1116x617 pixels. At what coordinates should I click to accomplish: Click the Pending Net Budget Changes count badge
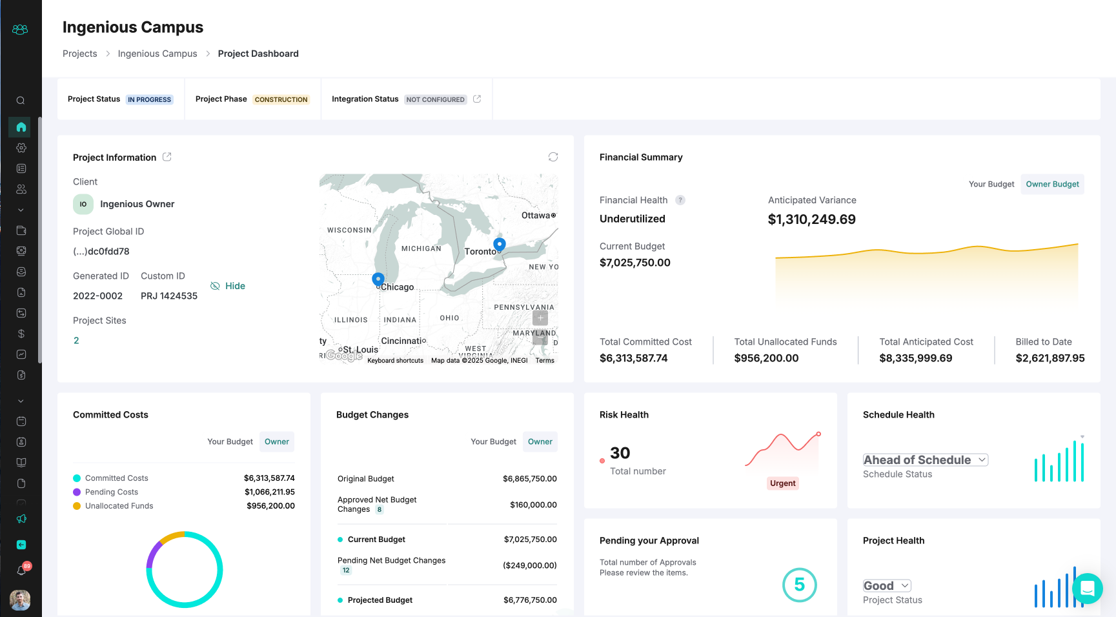point(346,571)
